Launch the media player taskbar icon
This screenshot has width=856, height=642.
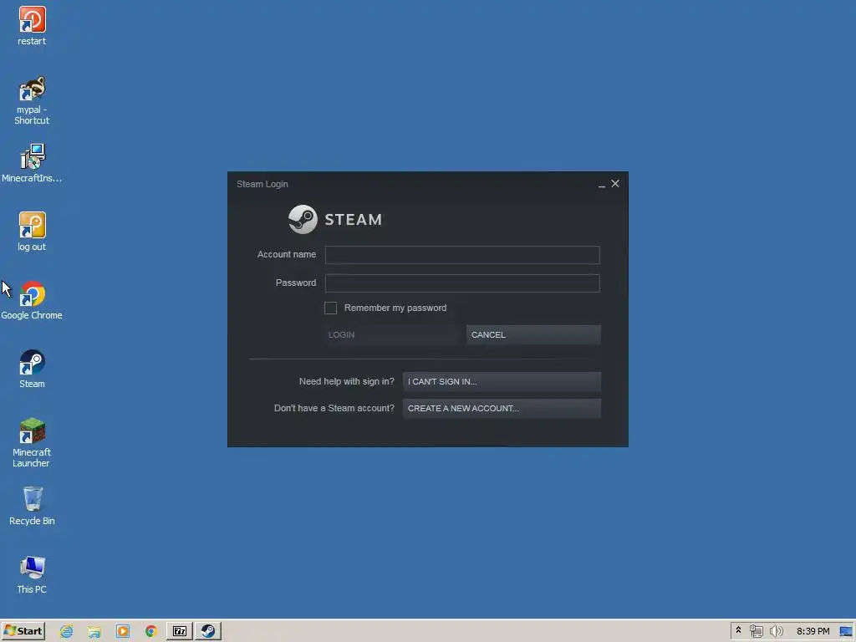123,631
